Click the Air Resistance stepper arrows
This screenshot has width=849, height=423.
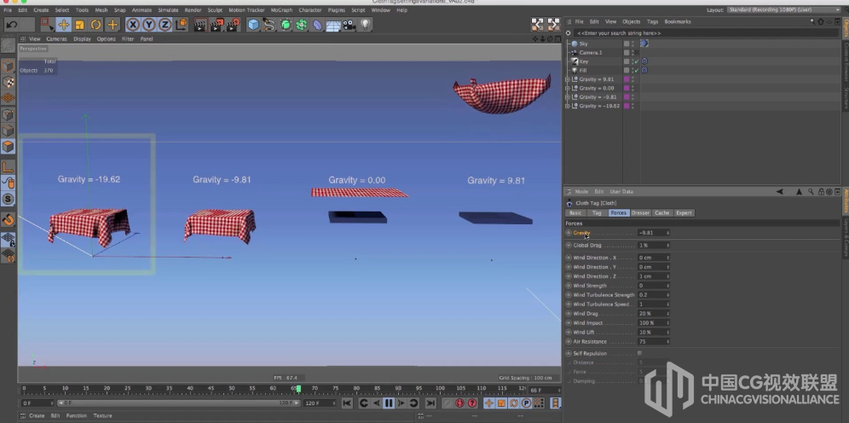667,342
